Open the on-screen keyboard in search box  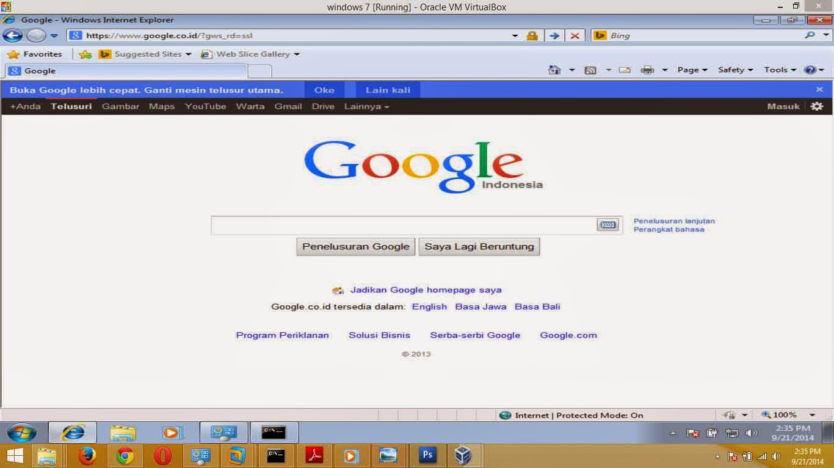point(607,225)
